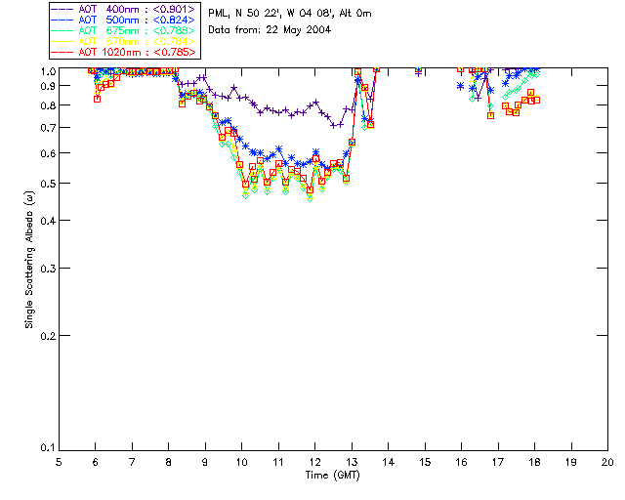Click the Single Scattering Albedo y-axis title
This screenshot has width=625, height=500.
[x=29, y=260]
